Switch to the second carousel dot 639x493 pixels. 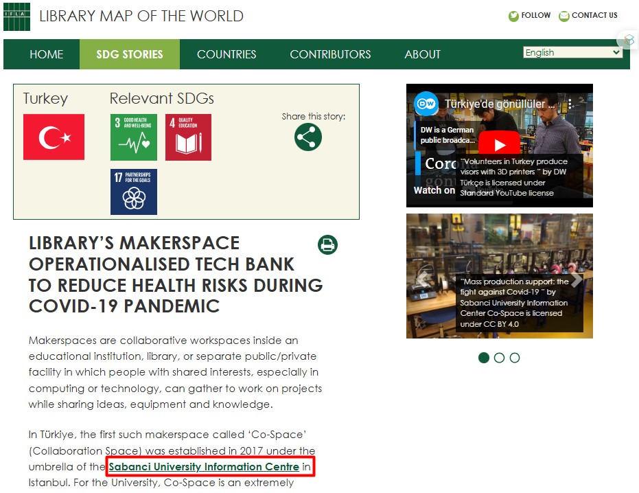pyautogui.click(x=499, y=358)
